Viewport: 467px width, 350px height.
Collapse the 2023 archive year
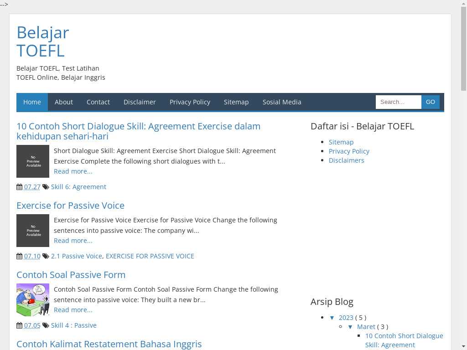332,318
